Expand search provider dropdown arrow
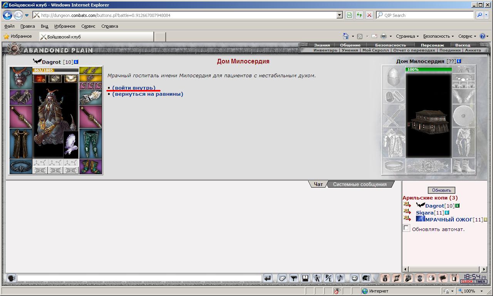 pyautogui.click(x=486, y=15)
